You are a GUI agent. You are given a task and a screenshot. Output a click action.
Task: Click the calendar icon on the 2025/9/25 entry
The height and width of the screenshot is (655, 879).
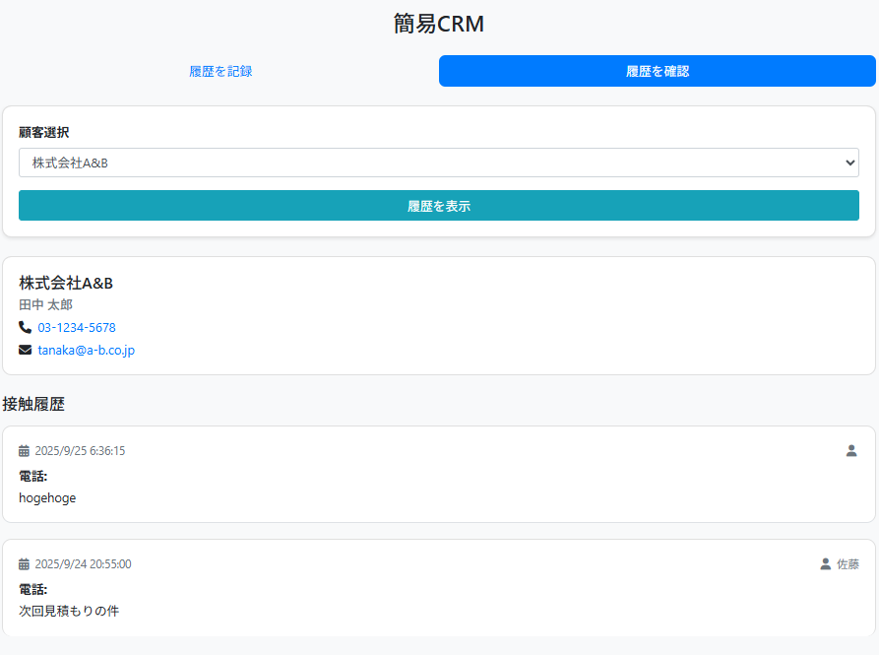coord(25,451)
